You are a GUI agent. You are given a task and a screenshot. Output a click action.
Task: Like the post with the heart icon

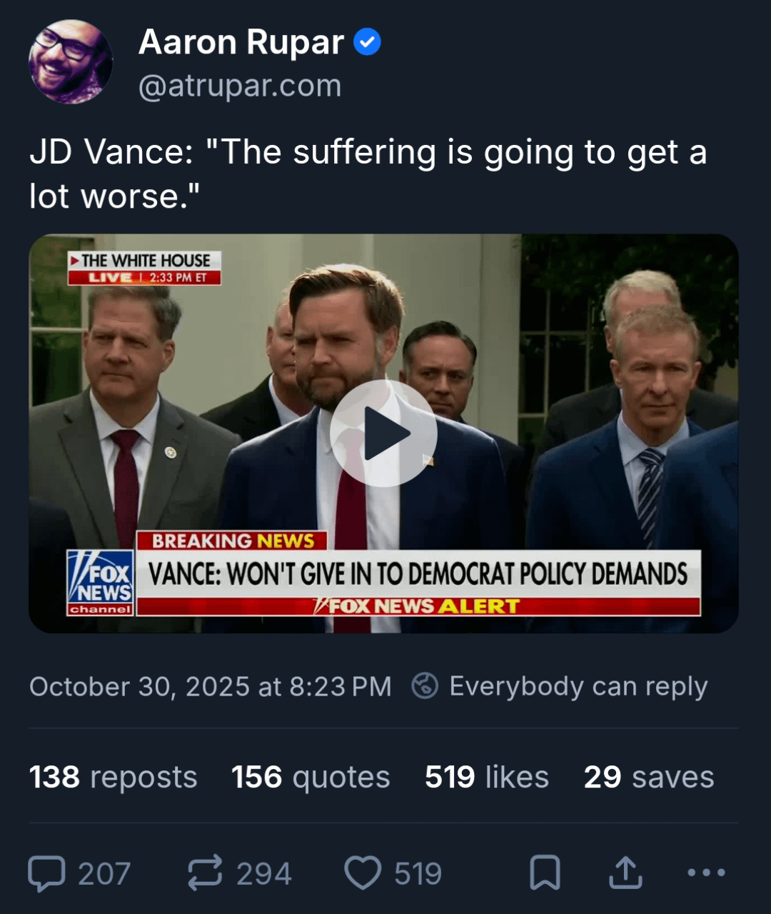[x=363, y=873]
